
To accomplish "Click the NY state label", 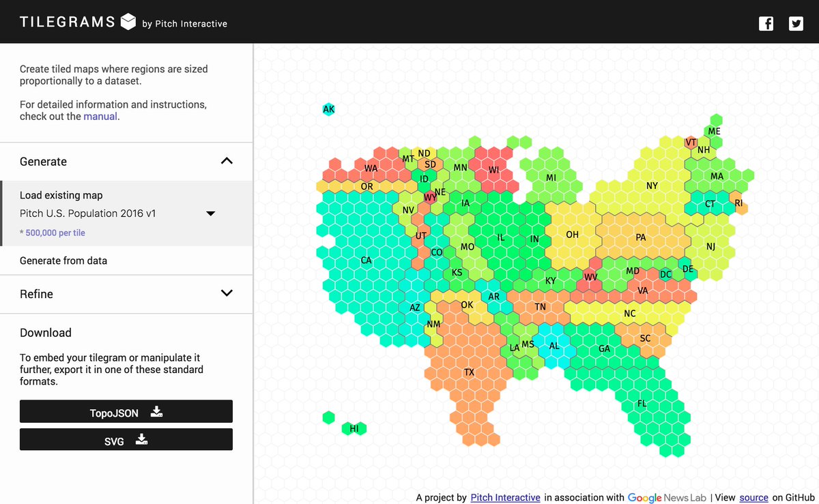I will pos(652,186).
